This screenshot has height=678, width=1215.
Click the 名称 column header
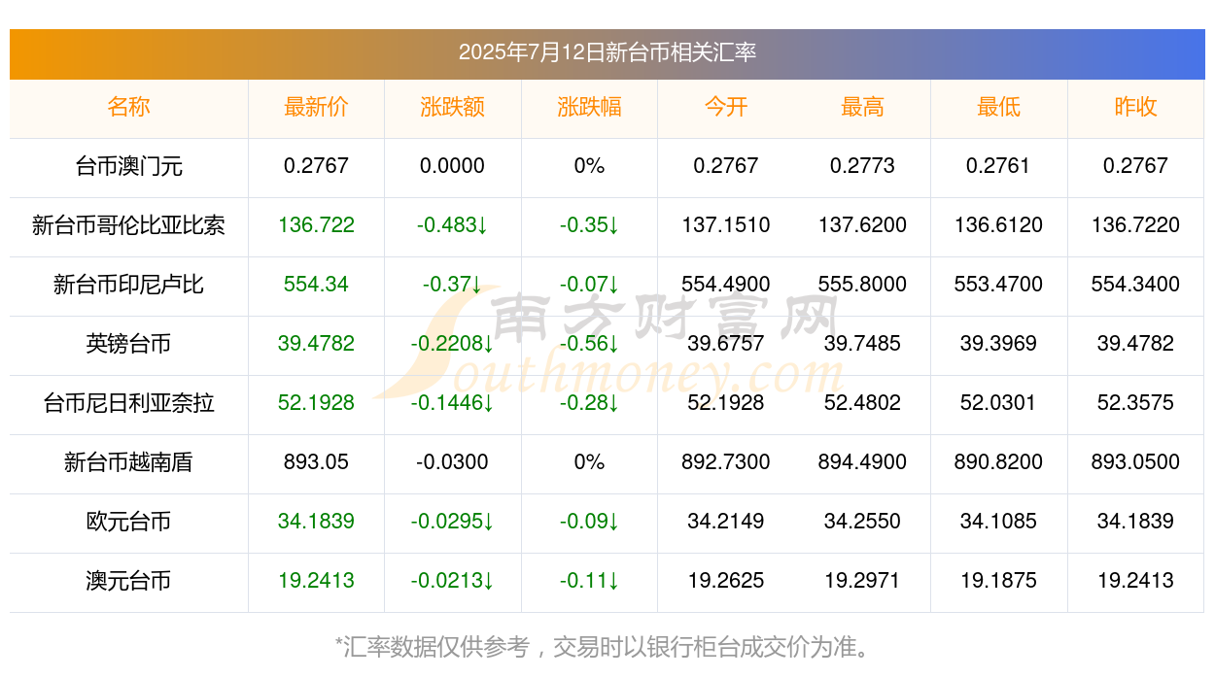[x=128, y=107]
